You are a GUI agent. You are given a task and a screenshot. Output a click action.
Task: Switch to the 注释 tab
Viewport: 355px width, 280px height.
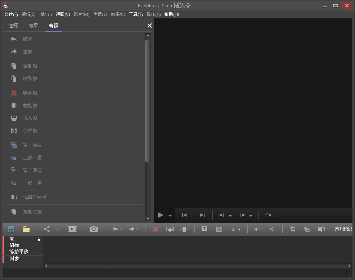[13, 26]
